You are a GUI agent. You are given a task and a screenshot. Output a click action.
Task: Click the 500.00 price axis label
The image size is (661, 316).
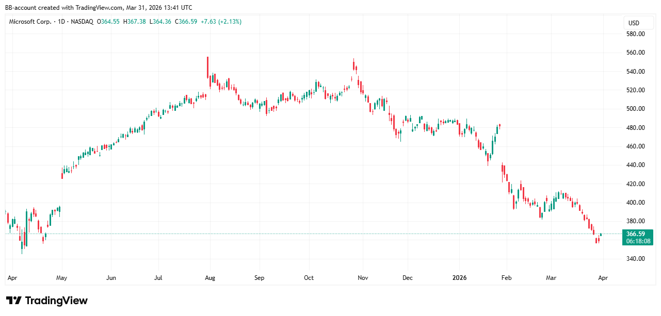635,109
